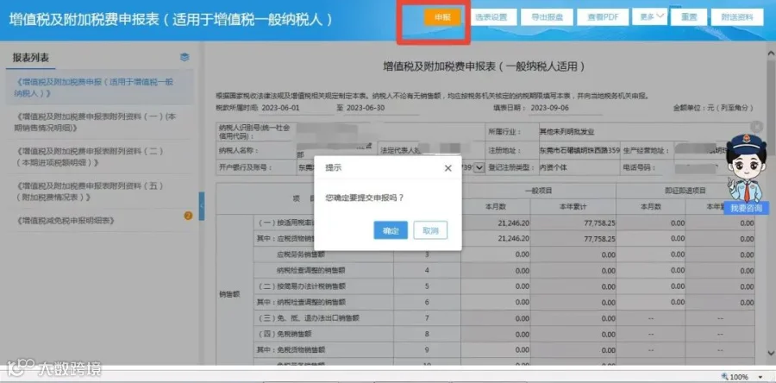Click the zoom magnifier icon in status bar
Screen dimensions: 776x383
[725, 377]
